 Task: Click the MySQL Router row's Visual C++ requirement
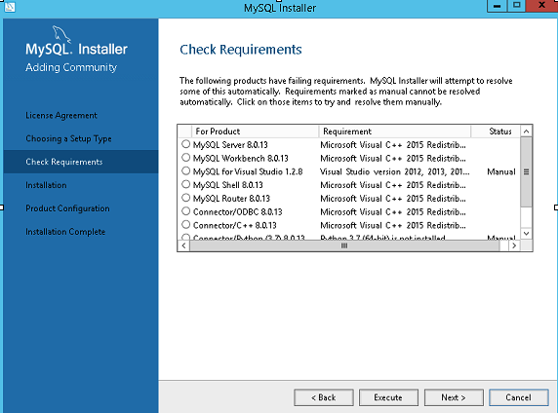393,199
